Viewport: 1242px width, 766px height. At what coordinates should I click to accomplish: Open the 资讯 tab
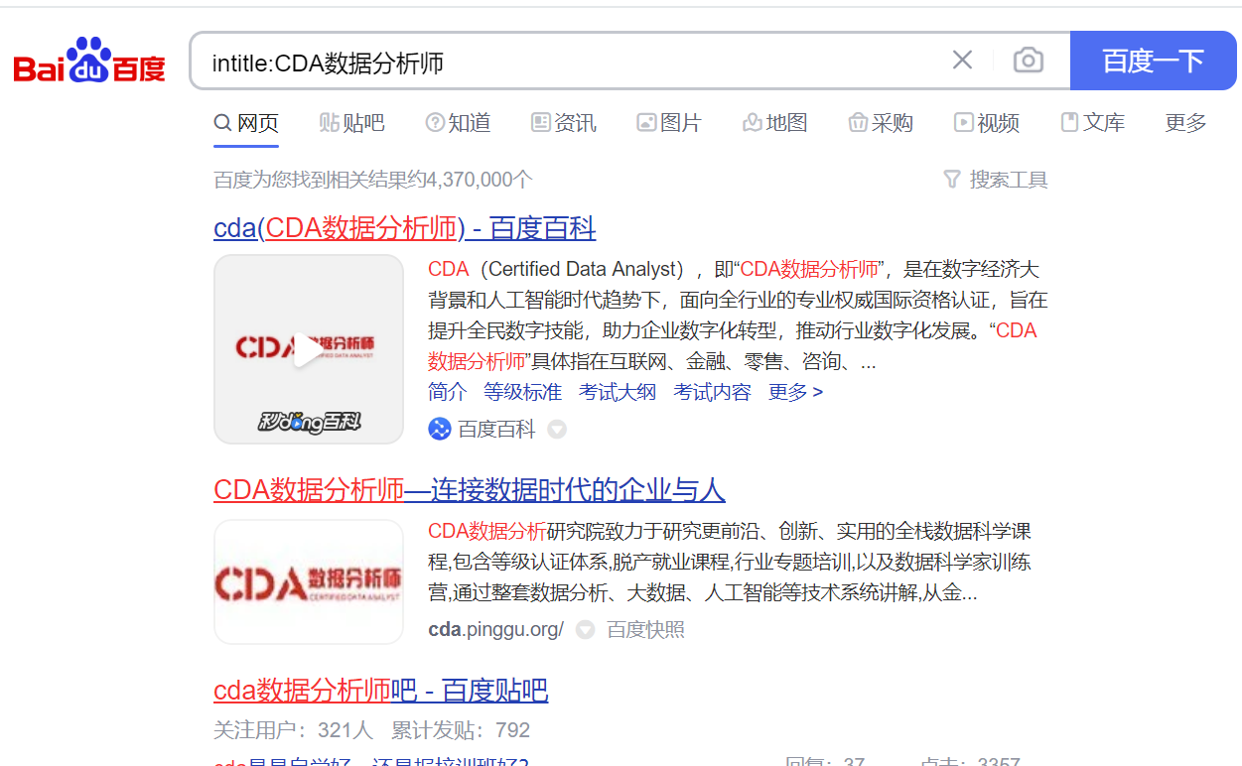564,123
